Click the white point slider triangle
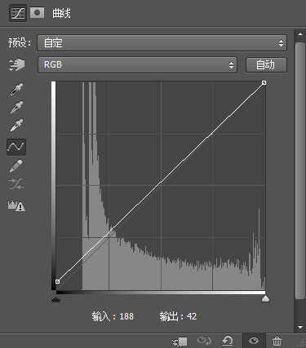This screenshot has height=348, width=306. coord(265,299)
